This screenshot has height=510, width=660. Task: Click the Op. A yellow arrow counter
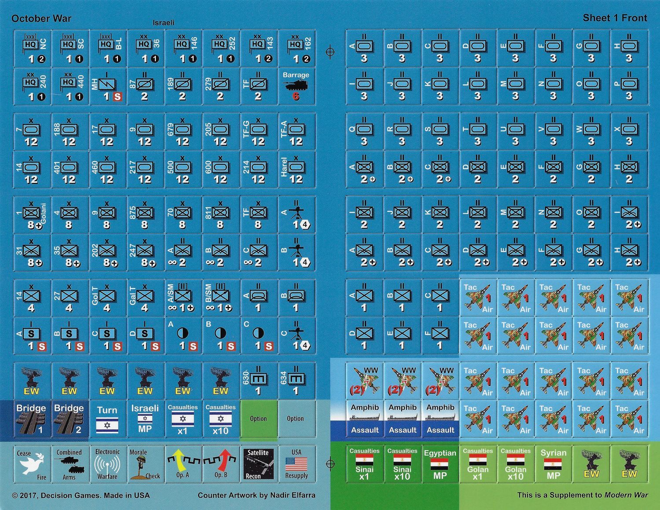point(183,464)
